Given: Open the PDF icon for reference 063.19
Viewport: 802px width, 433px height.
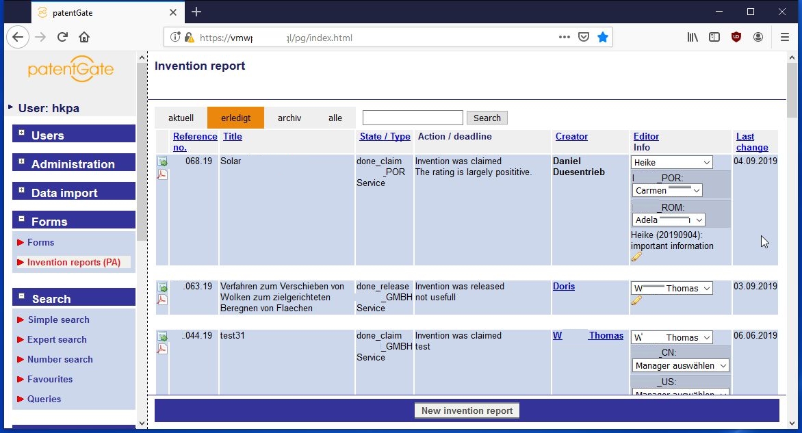Looking at the screenshot, I should pyautogui.click(x=162, y=300).
